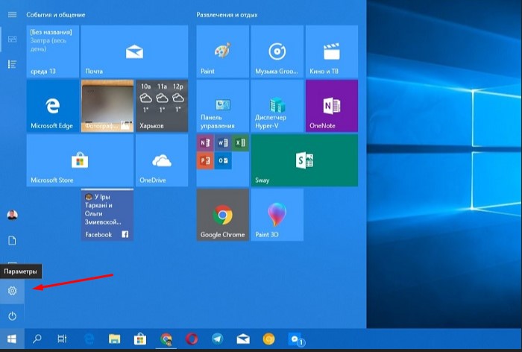The image size is (522, 352).
Task: Click Word icon in Office folder
Action: coord(223,143)
